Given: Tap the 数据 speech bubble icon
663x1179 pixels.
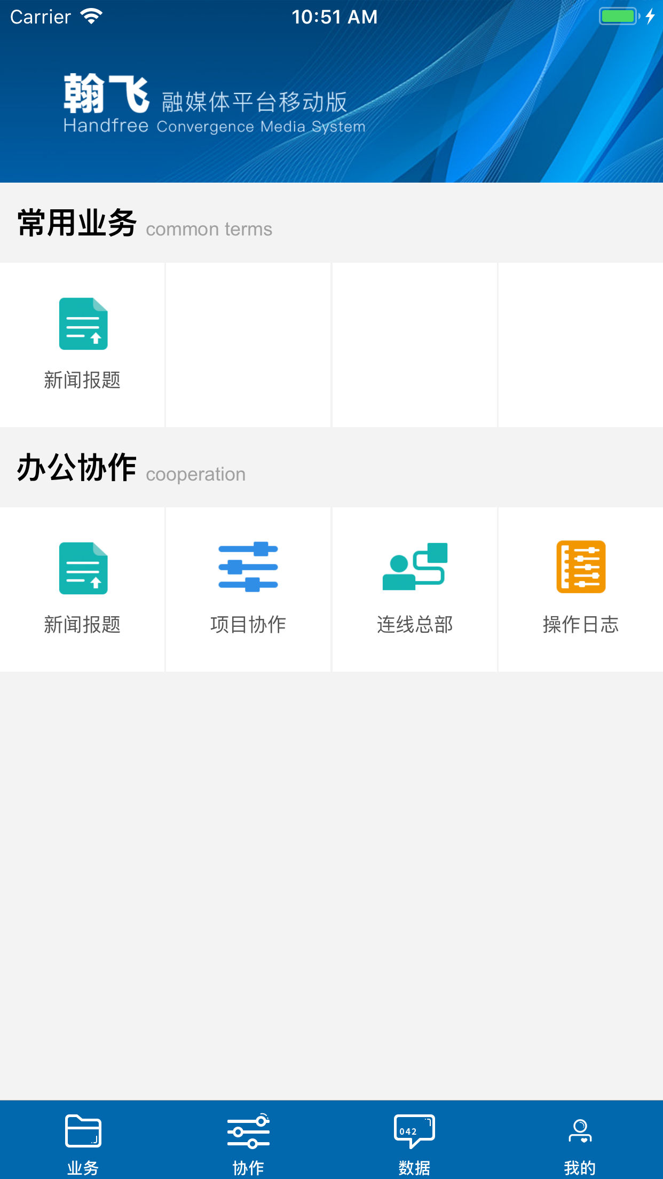Looking at the screenshot, I should click(414, 1131).
